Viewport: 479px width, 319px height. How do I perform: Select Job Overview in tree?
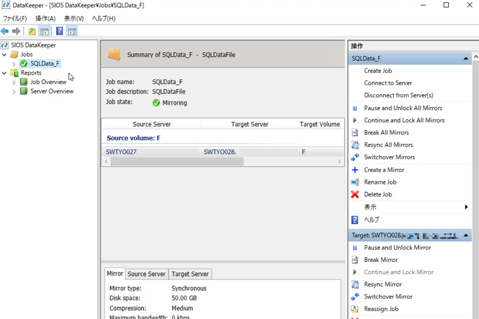[48, 82]
